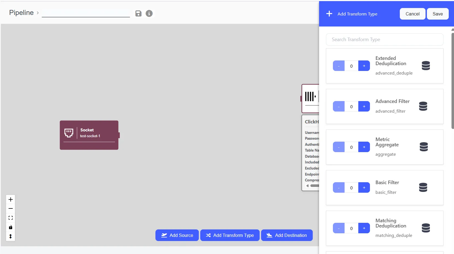Viewport: 454px width, 254px height.
Task: Click the Basic Filter database icon
Action: pyautogui.click(x=423, y=187)
